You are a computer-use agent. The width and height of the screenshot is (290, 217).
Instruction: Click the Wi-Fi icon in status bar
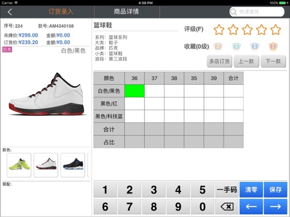coord(16,3)
